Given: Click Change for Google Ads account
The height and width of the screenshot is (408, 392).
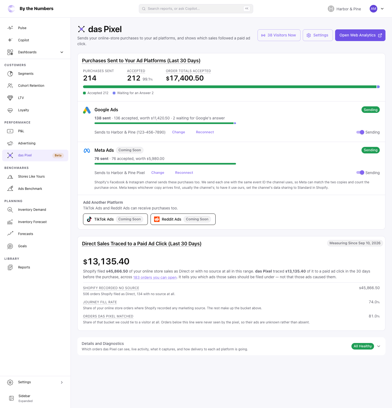Looking at the screenshot, I should point(179,132).
